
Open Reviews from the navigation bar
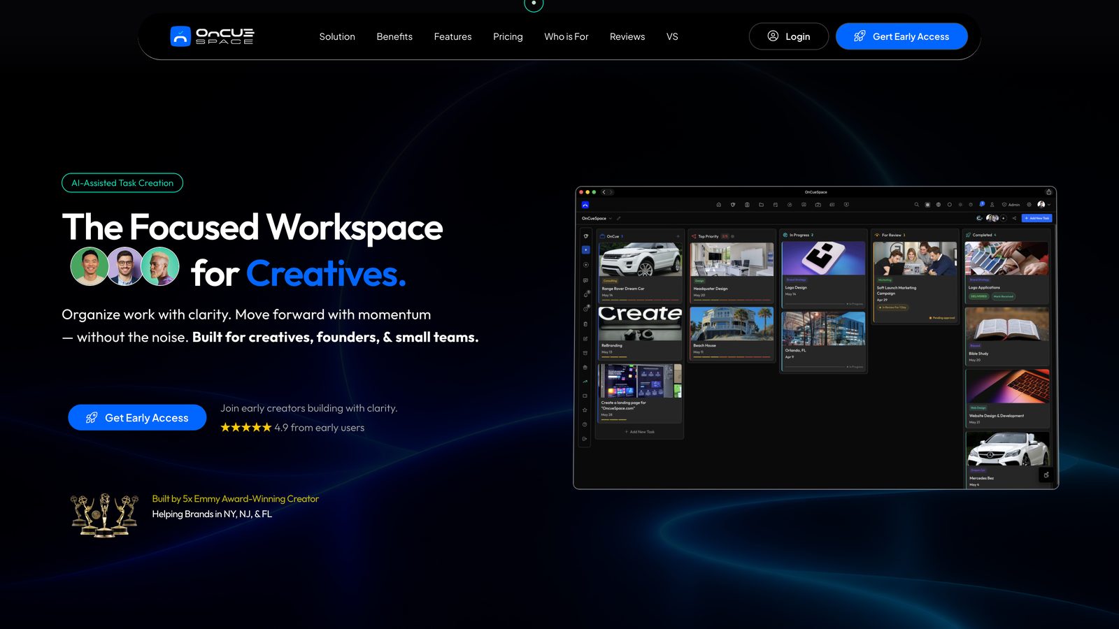pos(627,36)
